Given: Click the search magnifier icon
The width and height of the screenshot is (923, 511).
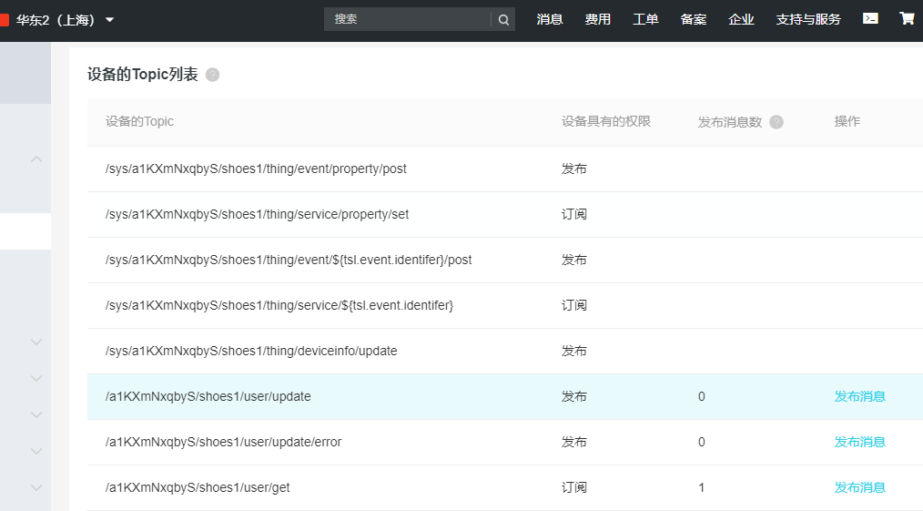Looking at the screenshot, I should coord(503,19).
